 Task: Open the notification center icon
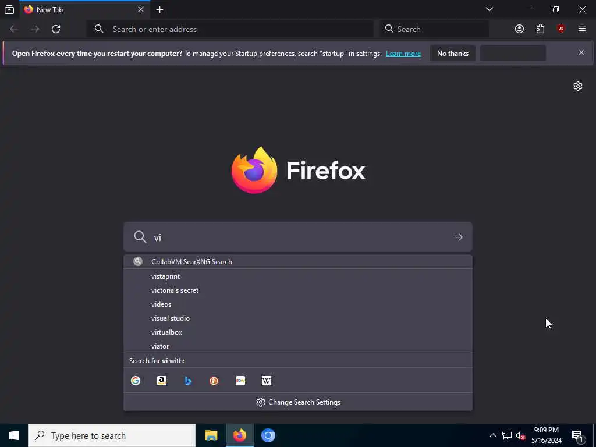coord(578,436)
